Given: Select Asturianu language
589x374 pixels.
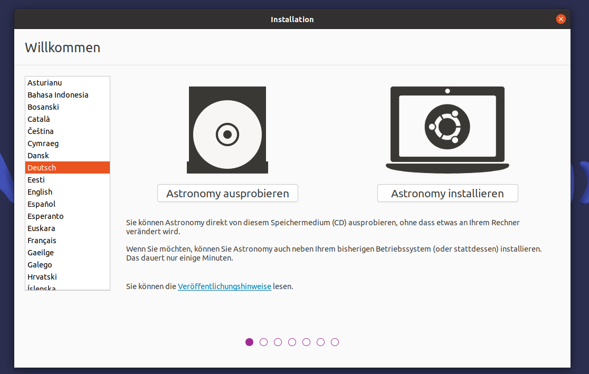Looking at the screenshot, I should click(68, 83).
